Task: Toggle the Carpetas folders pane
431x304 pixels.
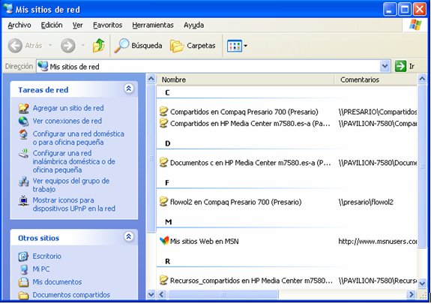Action: 193,46
